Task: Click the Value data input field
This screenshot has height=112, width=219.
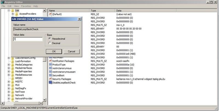Action: pyautogui.click(x=28, y=39)
